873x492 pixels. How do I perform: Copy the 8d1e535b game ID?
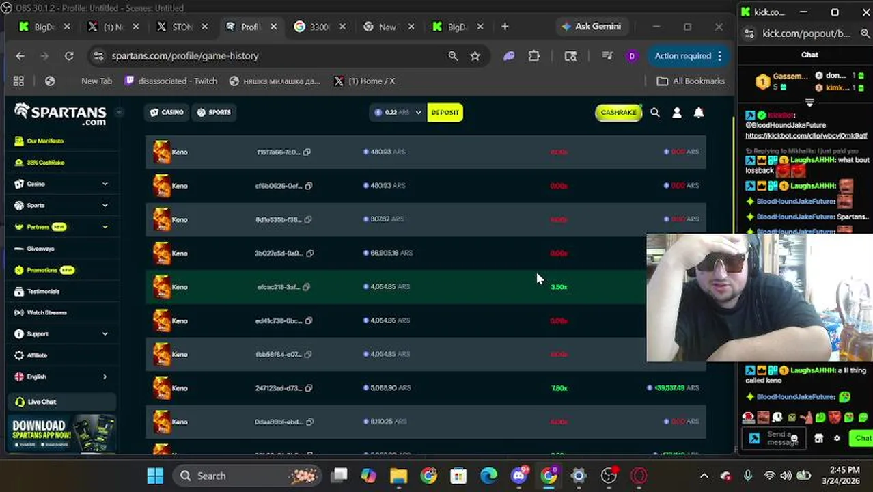[308, 219]
